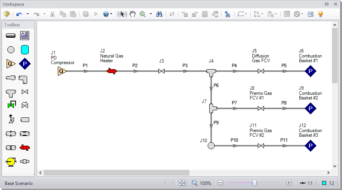Screen dimensions: 342x190
Task: Click the junction count 12 indicator
Action: (328, 183)
